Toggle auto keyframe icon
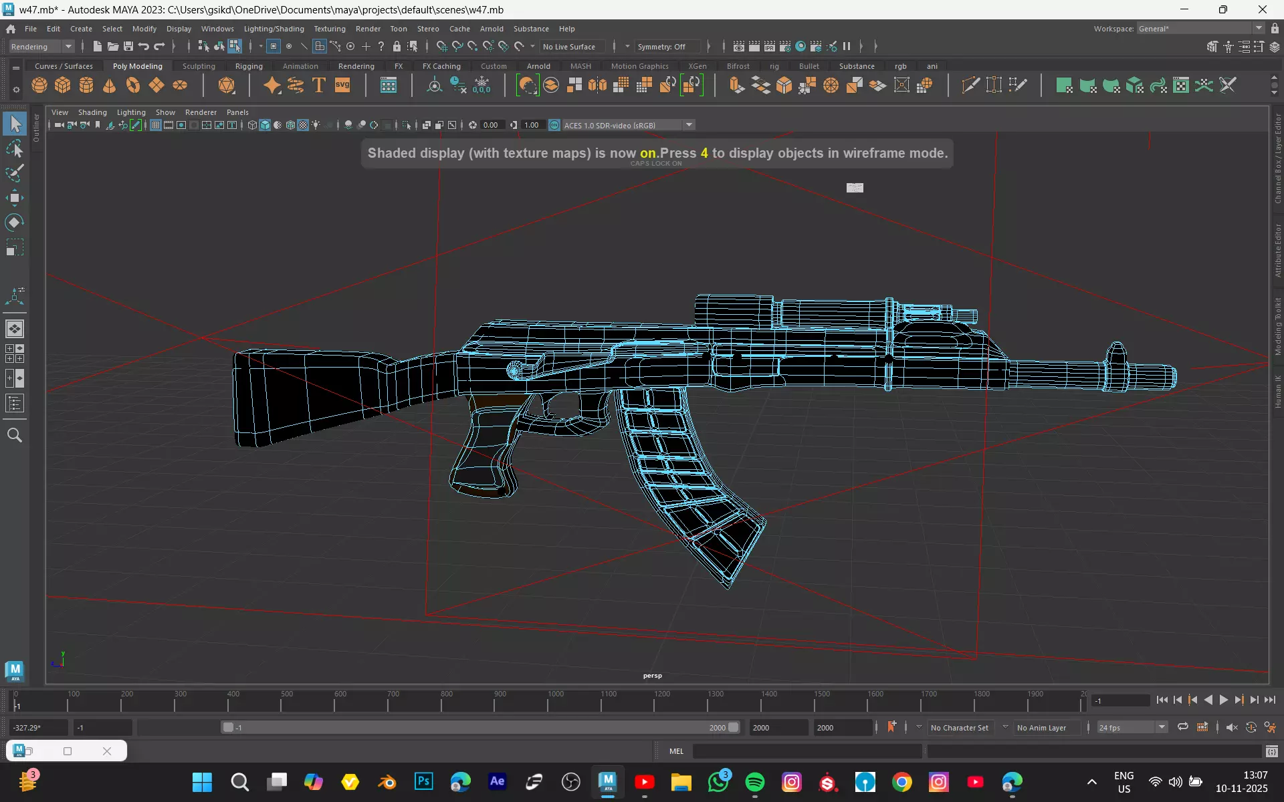This screenshot has height=802, width=1284. pos(1251,727)
